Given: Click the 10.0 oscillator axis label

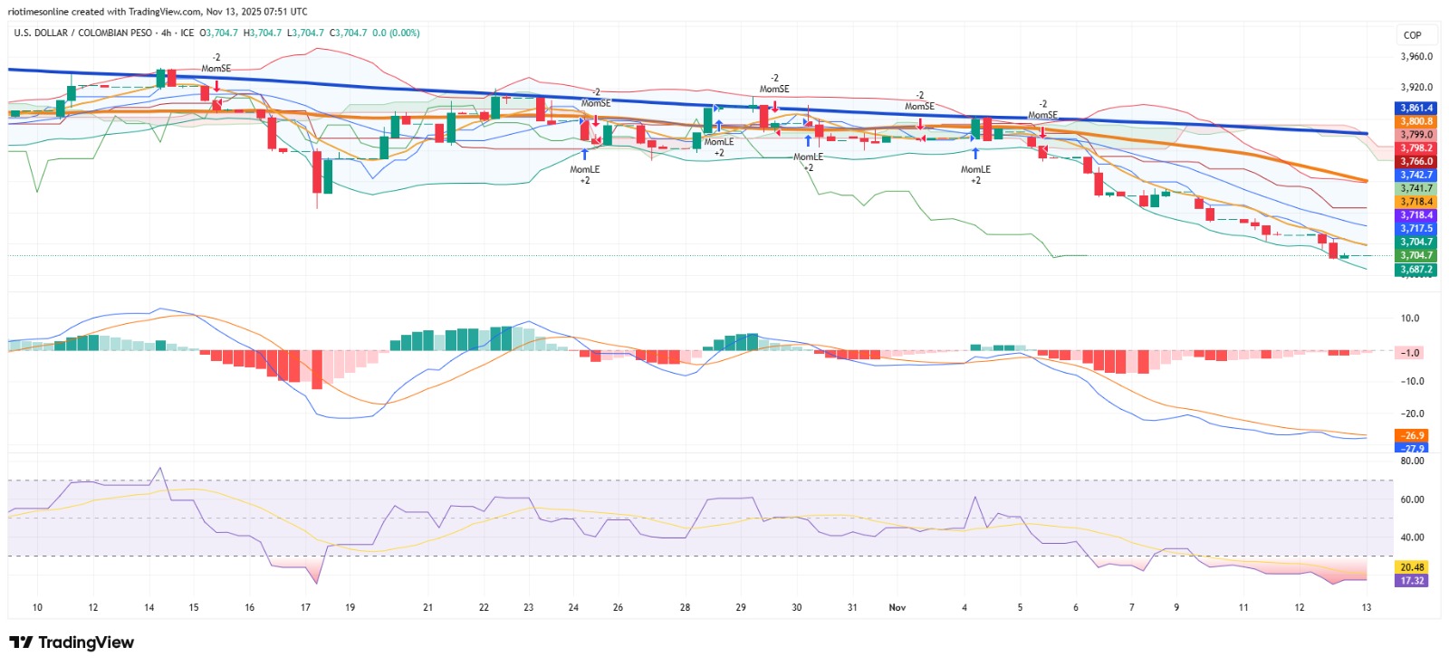Looking at the screenshot, I should (1410, 319).
